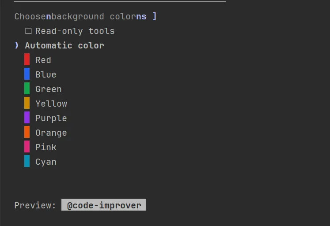Click the purple color swatch
This screenshot has height=226, width=330.
tap(27, 118)
